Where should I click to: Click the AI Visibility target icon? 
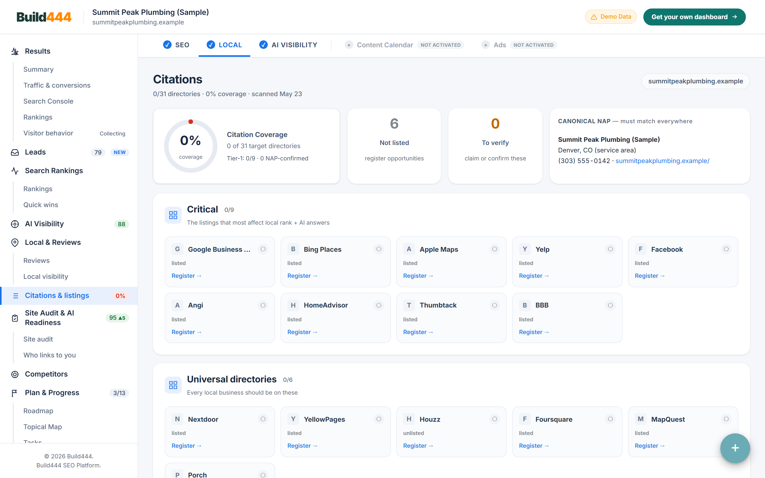coord(15,224)
